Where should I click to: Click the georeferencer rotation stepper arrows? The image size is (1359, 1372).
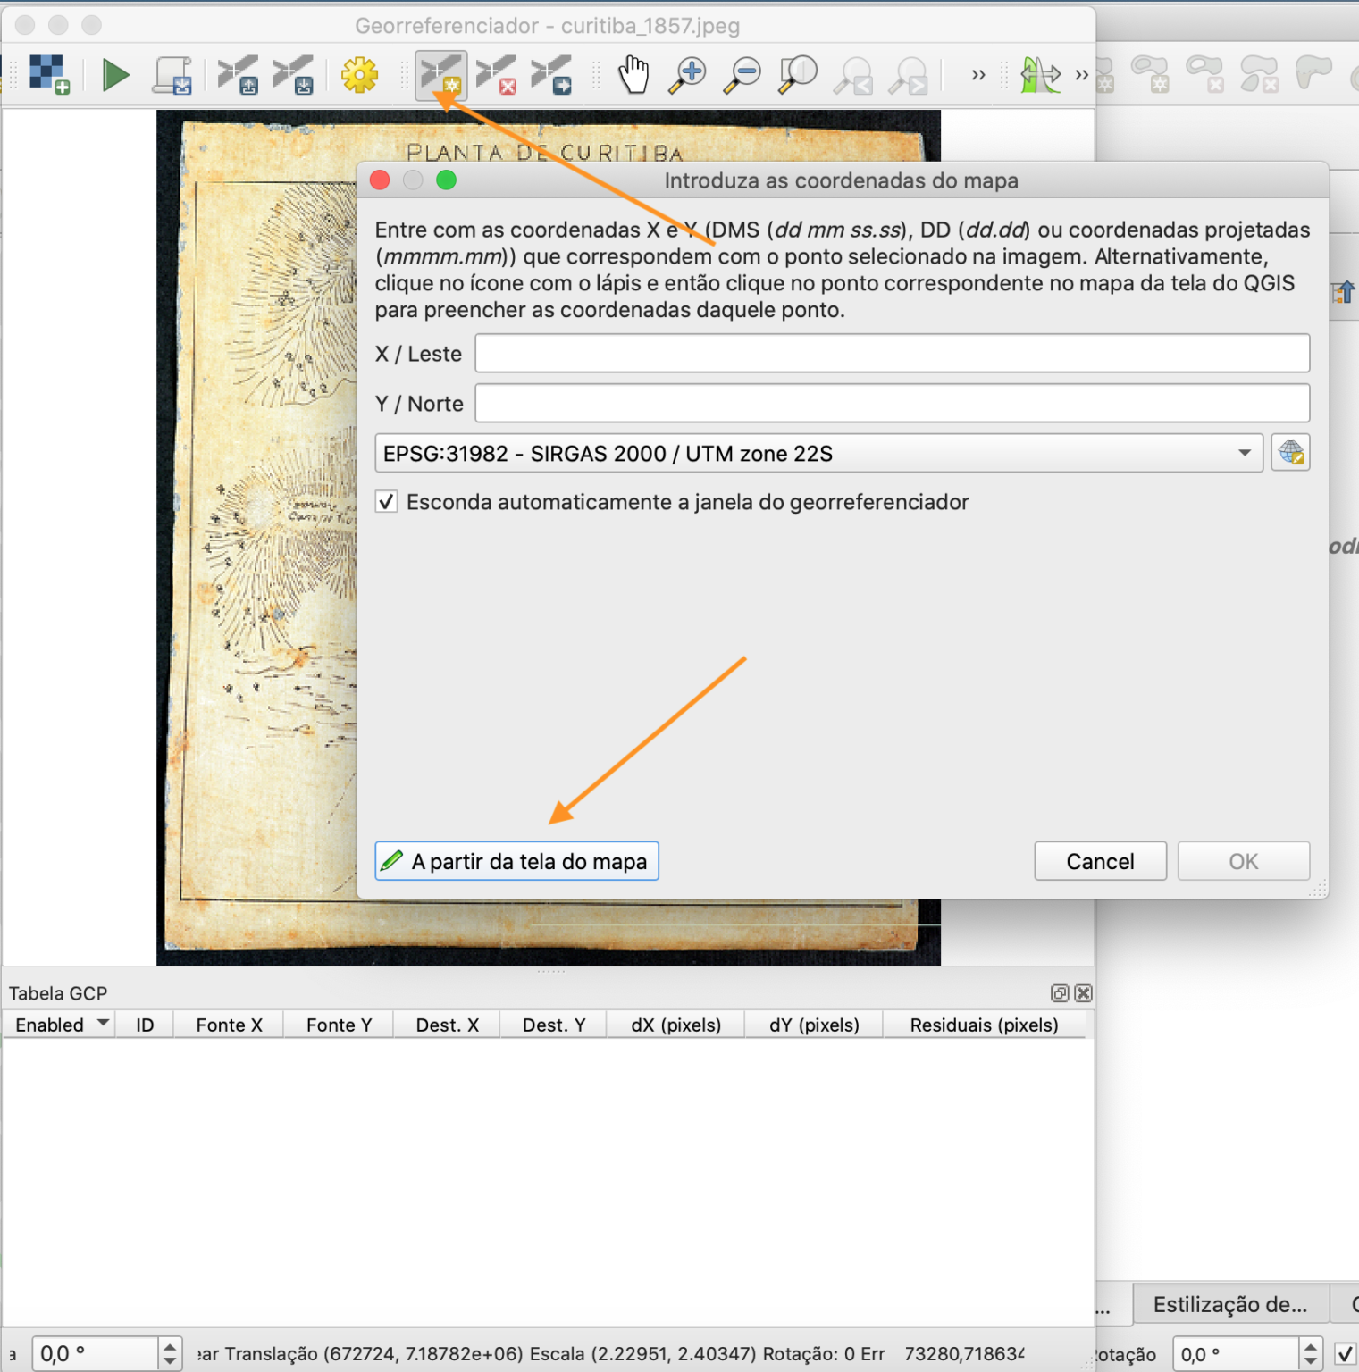(x=170, y=1354)
